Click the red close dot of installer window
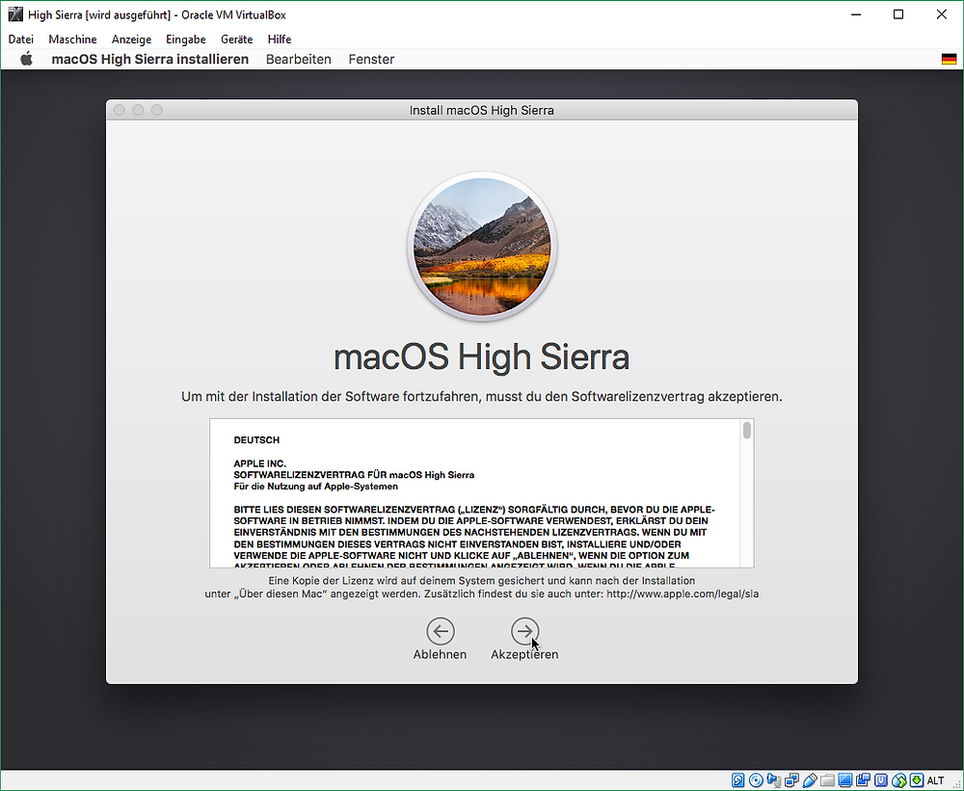This screenshot has width=964, height=791. click(x=120, y=110)
